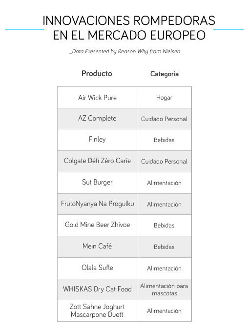This screenshot has height=331, width=249.
Task: Click Alimentación category beside Sut Burger
Action: [x=165, y=183]
